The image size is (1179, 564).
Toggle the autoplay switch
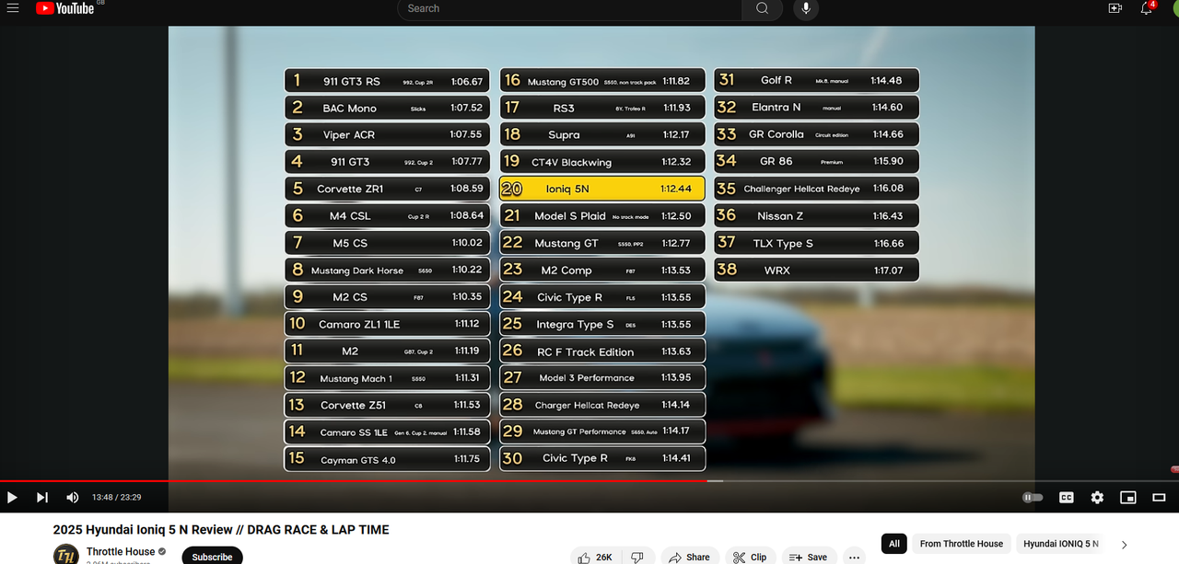(x=1033, y=497)
